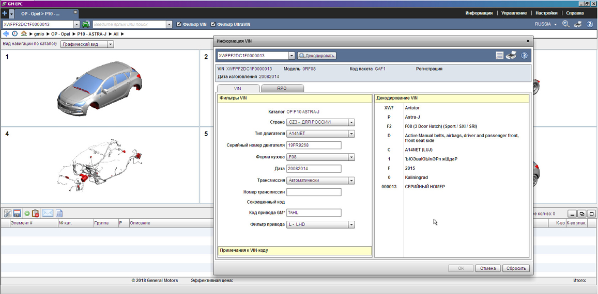Click the Серийный номер двигателя input field
The height and width of the screenshot is (294, 598).
(314, 145)
